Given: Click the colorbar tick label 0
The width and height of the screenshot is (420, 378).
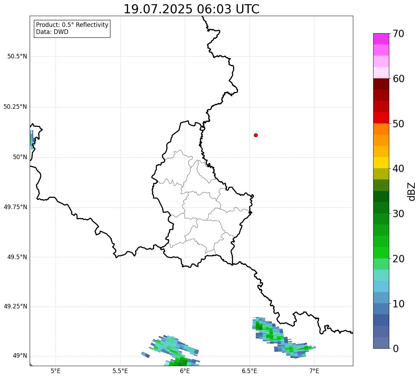Looking at the screenshot, I should coord(396,349).
